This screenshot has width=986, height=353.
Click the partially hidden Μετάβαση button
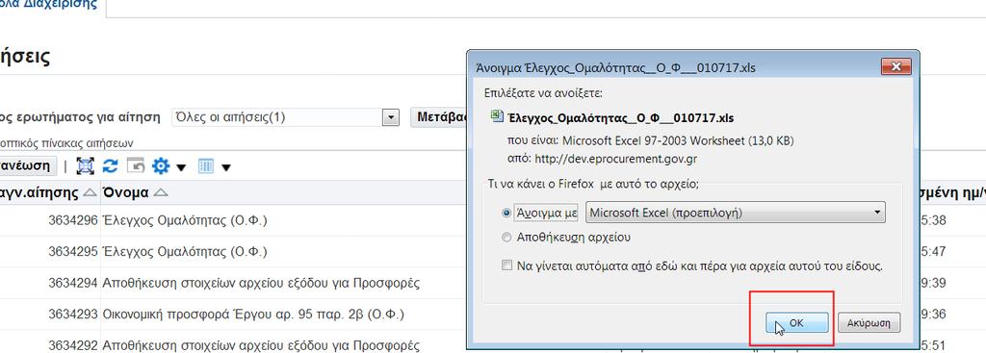point(438,116)
